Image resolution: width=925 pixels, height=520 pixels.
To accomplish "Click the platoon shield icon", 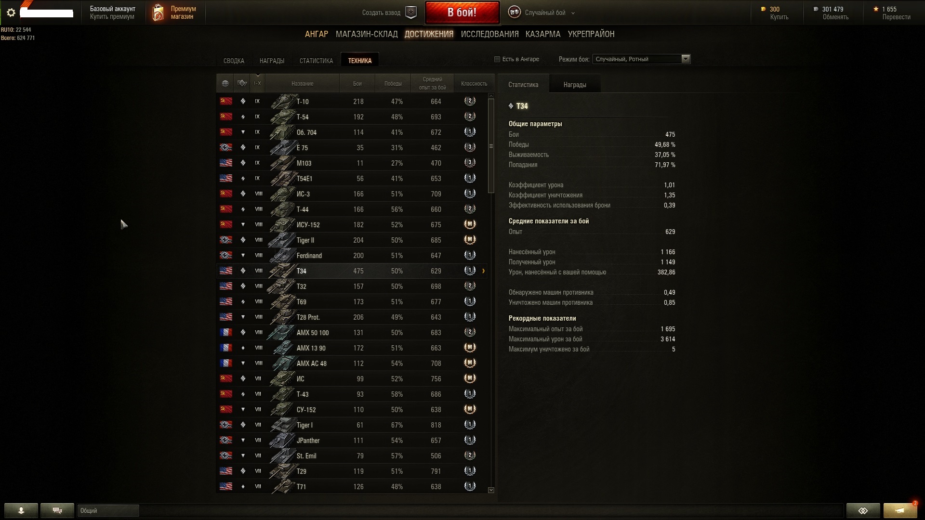I will tap(411, 13).
